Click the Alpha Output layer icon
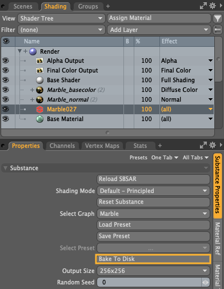224x289 pixels. pyautogui.click(x=39, y=61)
